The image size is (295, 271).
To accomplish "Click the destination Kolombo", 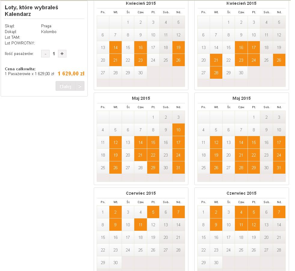I will click(49, 32).
